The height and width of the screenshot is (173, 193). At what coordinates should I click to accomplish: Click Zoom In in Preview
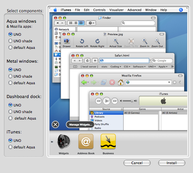[x=144, y=43]
